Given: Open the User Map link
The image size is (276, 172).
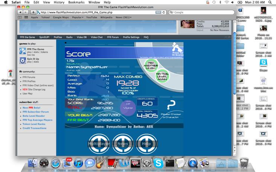Looking at the screenshot, I should tap(27, 94).
